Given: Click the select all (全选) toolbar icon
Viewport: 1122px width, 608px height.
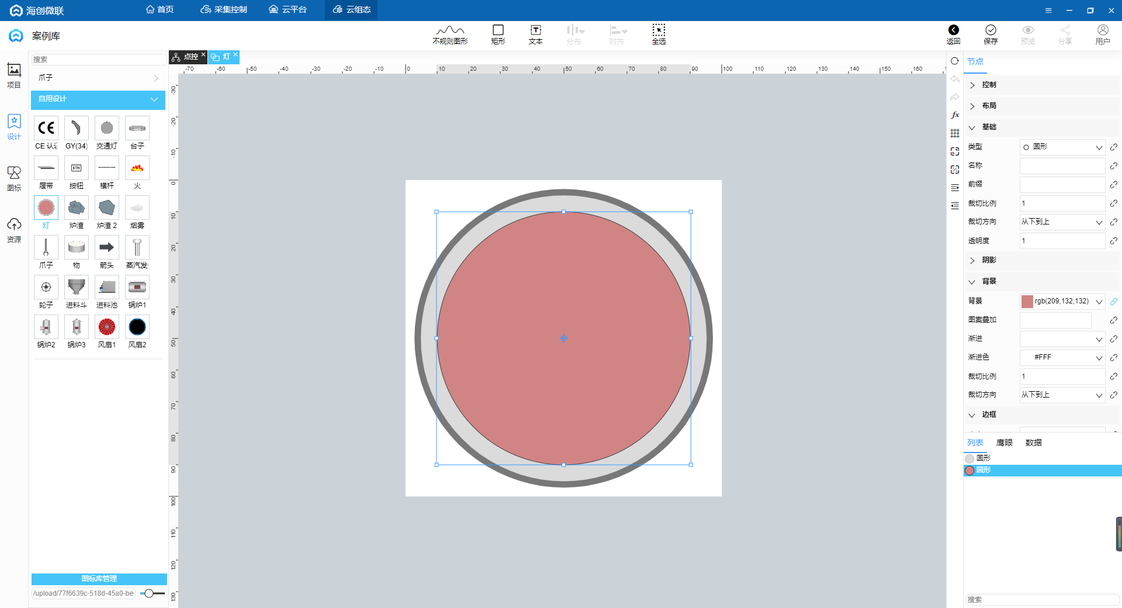Looking at the screenshot, I should [x=659, y=34].
